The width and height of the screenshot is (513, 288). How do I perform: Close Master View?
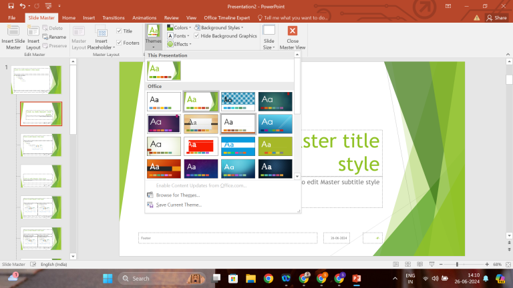pyautogui.click(x=292, y=37)
